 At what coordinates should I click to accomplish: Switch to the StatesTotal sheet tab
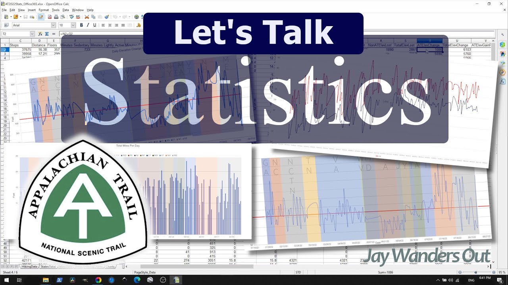[48, 266]
